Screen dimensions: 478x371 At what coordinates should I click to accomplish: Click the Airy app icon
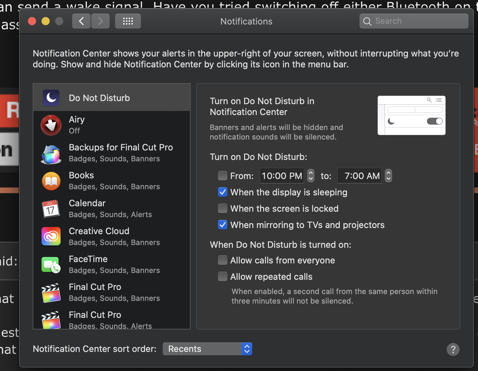[x=51, y=125]
